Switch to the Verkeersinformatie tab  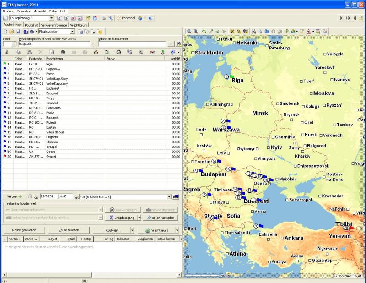click(x=54, y=25)
